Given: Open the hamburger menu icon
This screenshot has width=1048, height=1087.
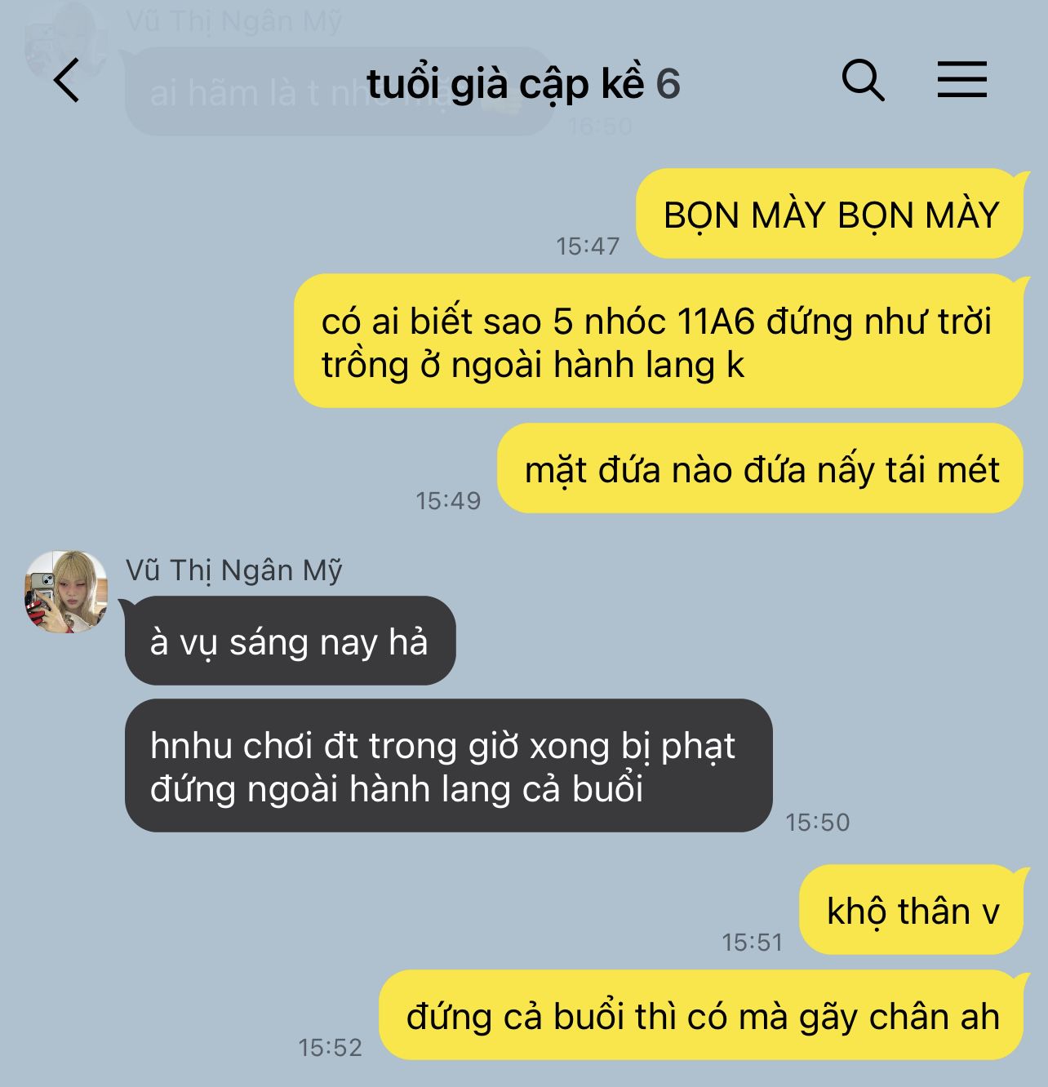Looking at the screenshot, I should coord(961,80).
